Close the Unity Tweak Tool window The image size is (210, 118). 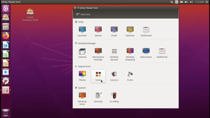pos(75,8)
